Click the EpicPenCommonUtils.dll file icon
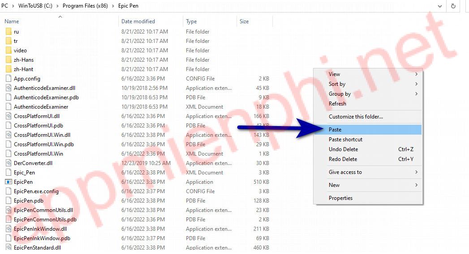Viewport: 469px width, 254px height. point(9,210)
